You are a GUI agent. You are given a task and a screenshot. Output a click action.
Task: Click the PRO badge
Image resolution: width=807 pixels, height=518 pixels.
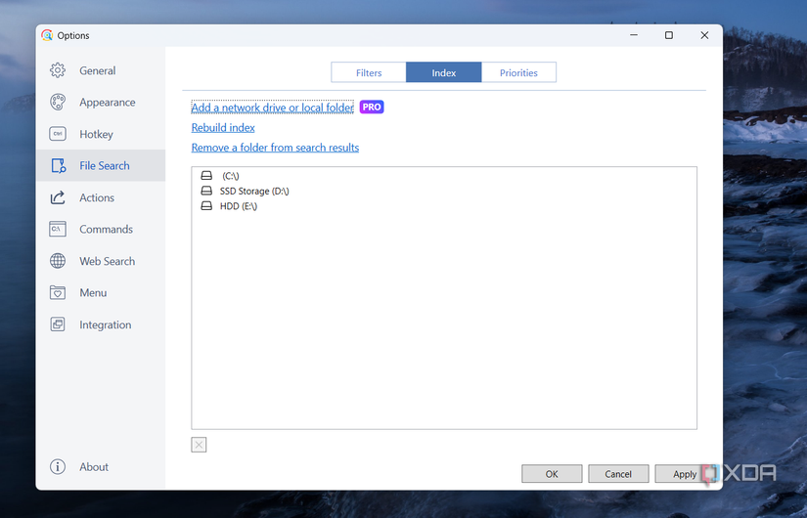pyautogui.click(x=372, y=107)
